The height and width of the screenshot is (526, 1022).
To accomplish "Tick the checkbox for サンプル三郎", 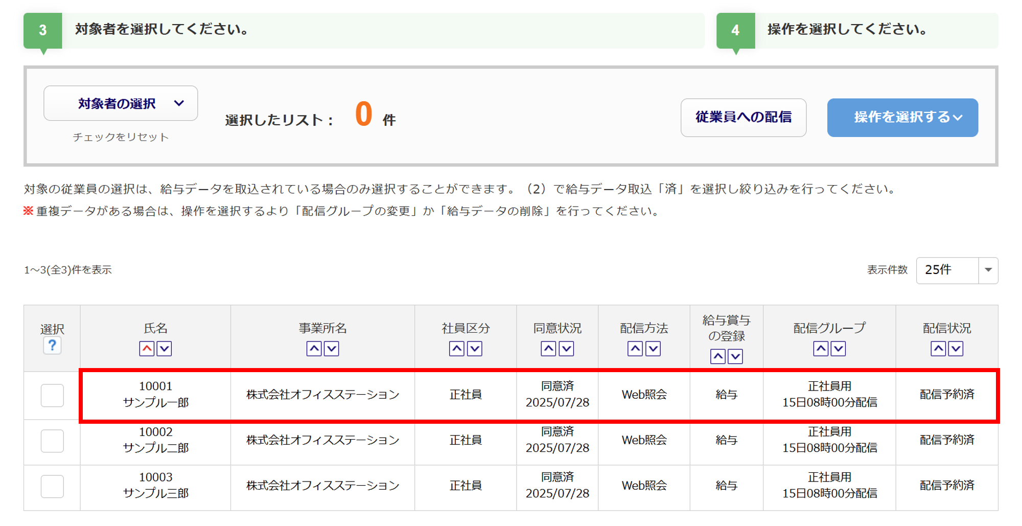I will click(52, 486).
